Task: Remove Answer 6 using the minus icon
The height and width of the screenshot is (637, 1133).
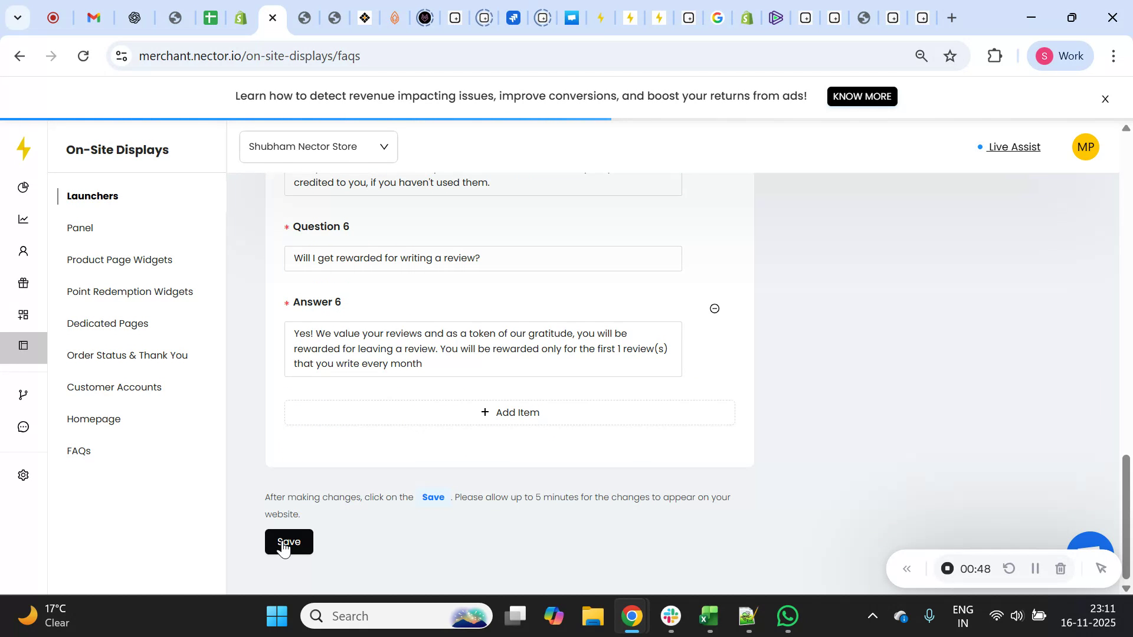Action: pyautogui.click(x=714, y=308)
